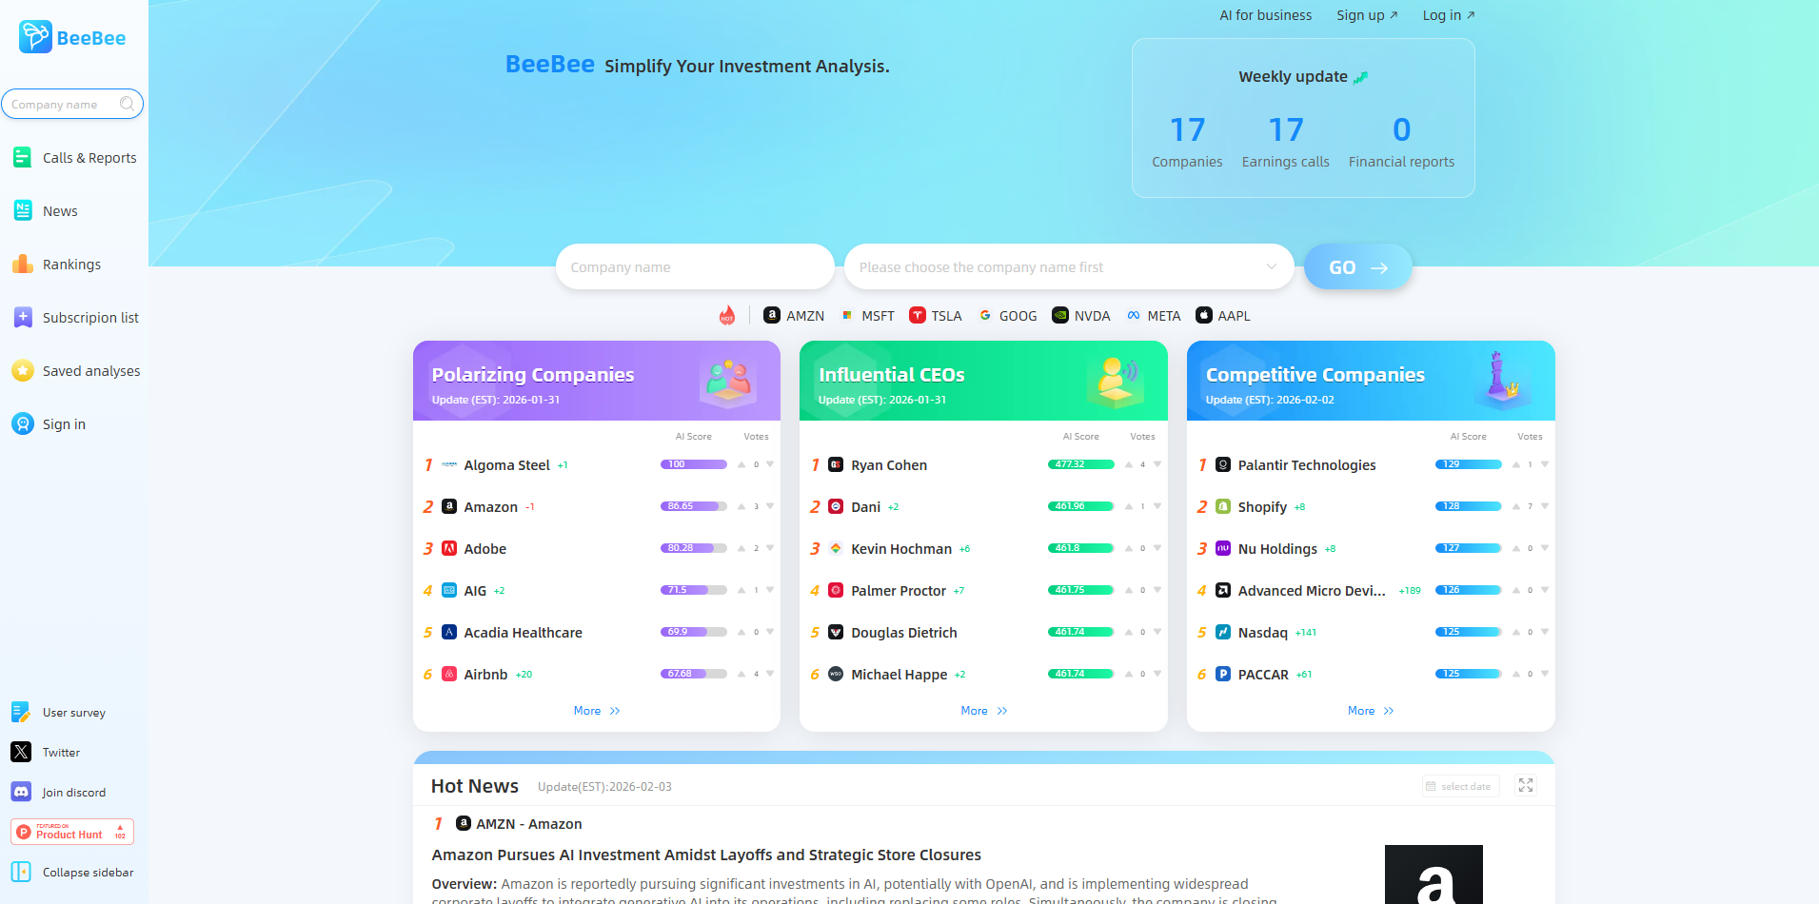This screenshot has width=1819, height=904.
Task: Click Shopify logo icon
Action: pyautogui.click(x=1223, y=506)
